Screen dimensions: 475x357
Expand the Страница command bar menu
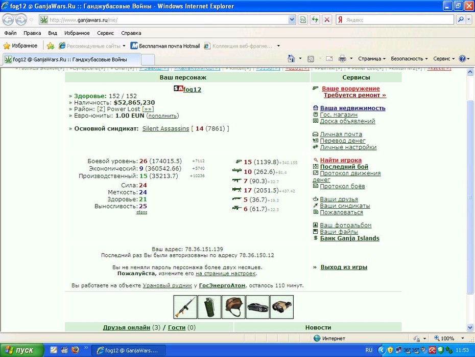click(372, 58)
